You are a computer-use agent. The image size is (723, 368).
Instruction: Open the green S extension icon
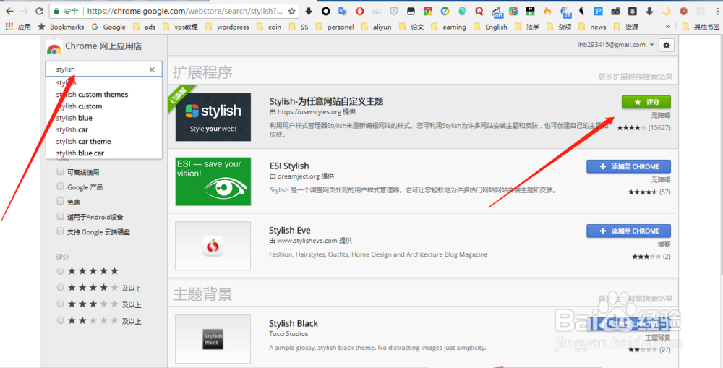pyautogui.click(x=513, y=11)
